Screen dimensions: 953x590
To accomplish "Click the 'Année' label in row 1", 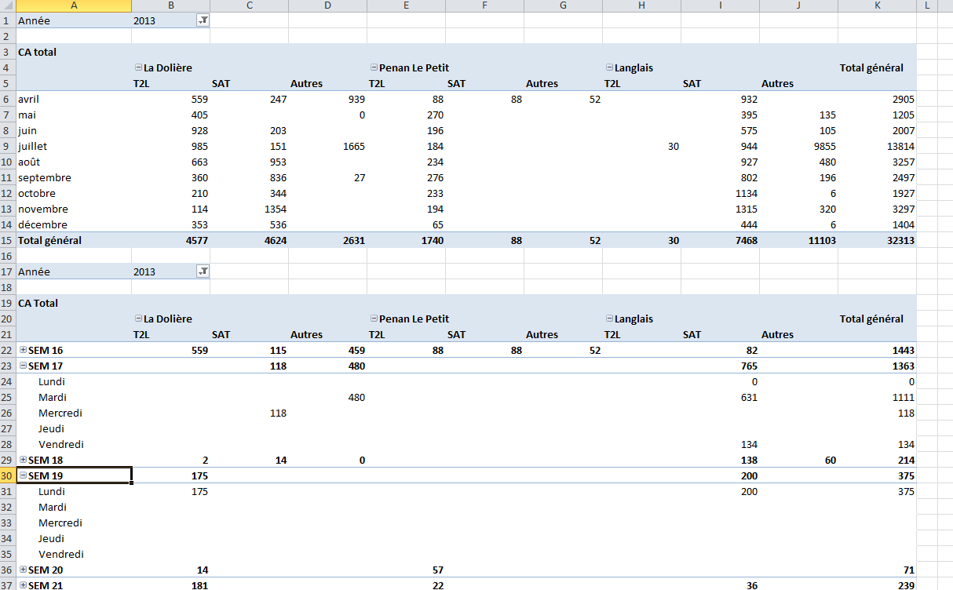I will [x=34, y=21].
